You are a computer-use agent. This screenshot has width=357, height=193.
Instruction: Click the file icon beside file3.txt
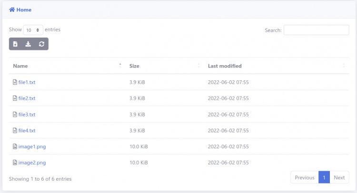[15, 115]
